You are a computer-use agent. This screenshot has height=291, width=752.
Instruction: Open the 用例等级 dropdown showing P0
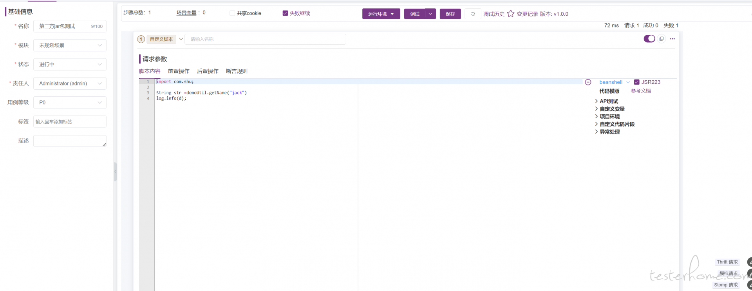[x=70, y=103]
